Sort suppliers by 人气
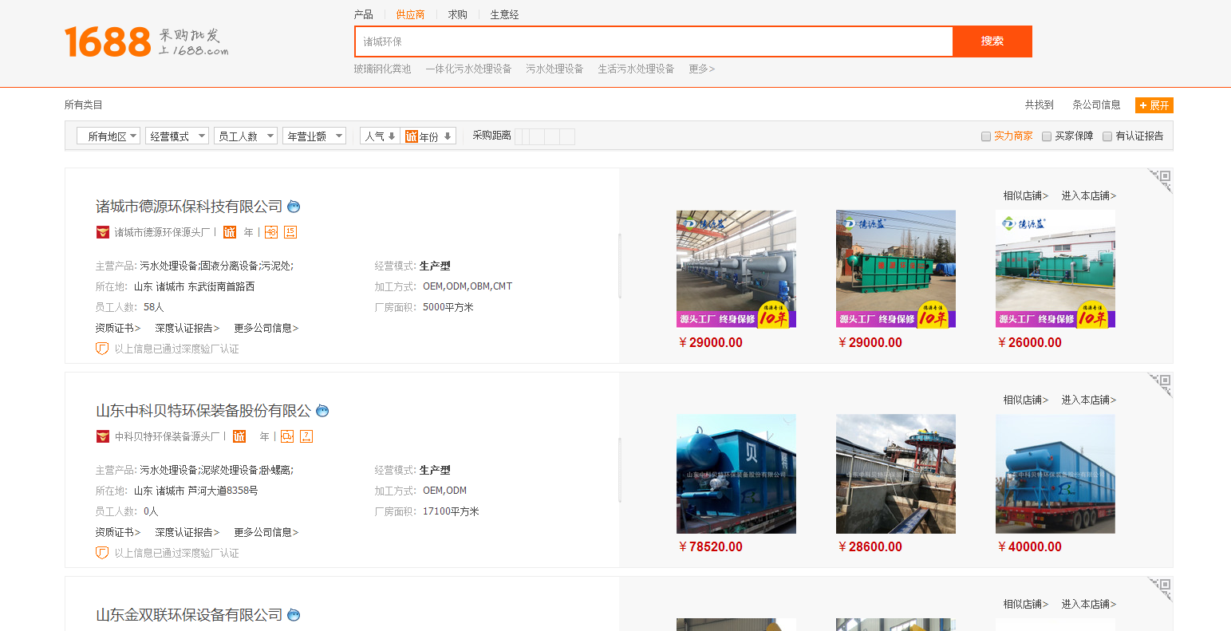 380,136
